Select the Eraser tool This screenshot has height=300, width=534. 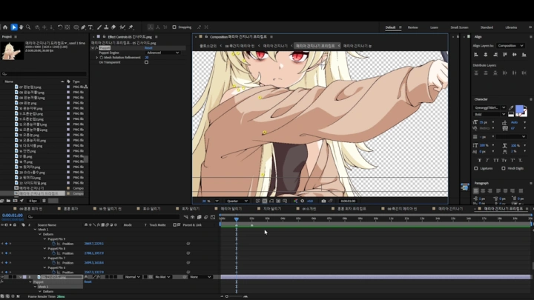point(113,27)
